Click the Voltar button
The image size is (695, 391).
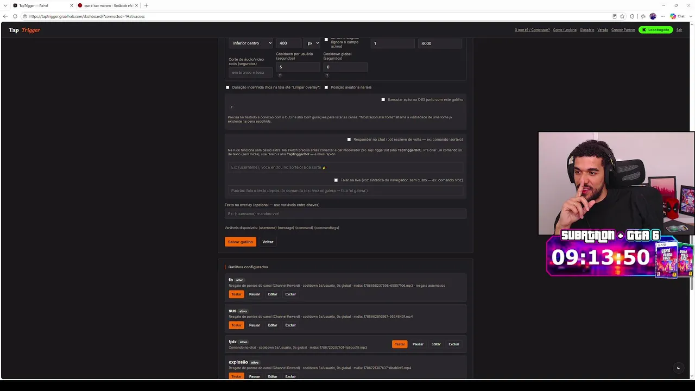click(268, 242)
